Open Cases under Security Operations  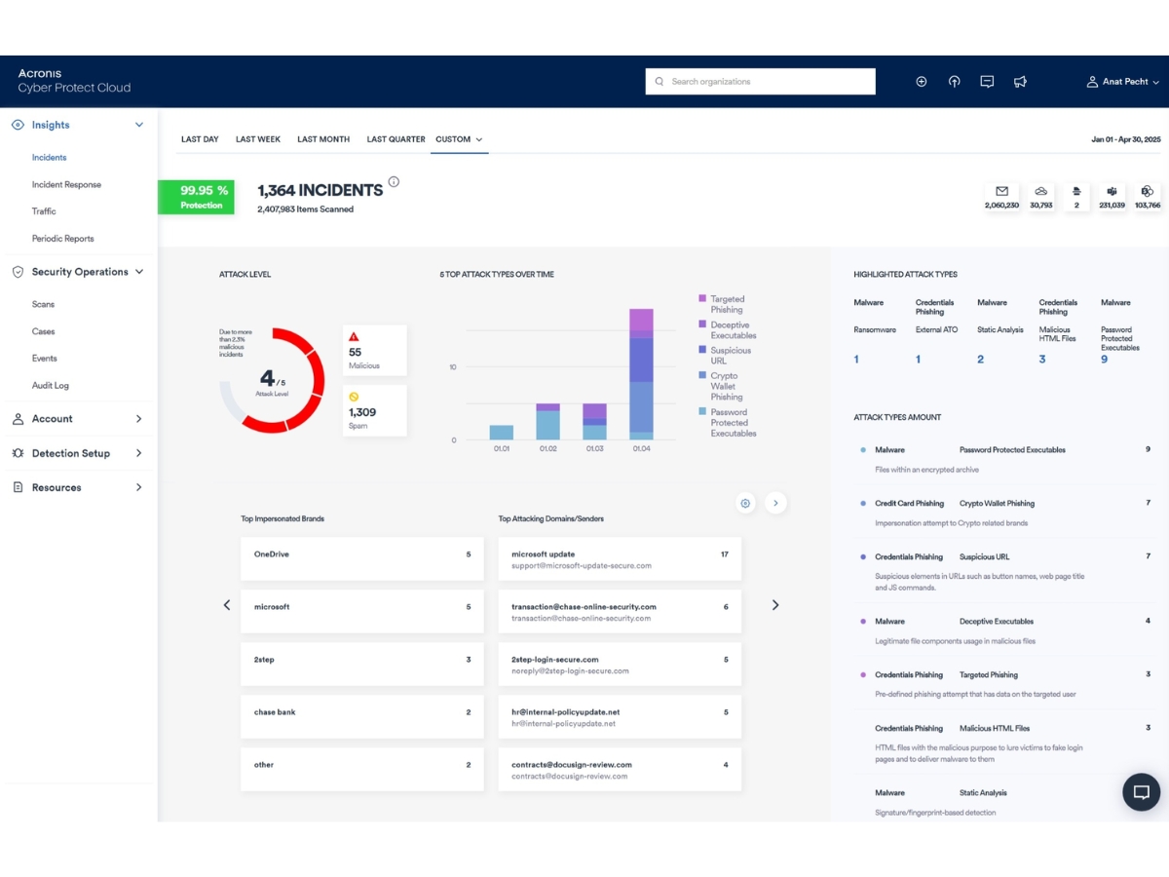43,331
